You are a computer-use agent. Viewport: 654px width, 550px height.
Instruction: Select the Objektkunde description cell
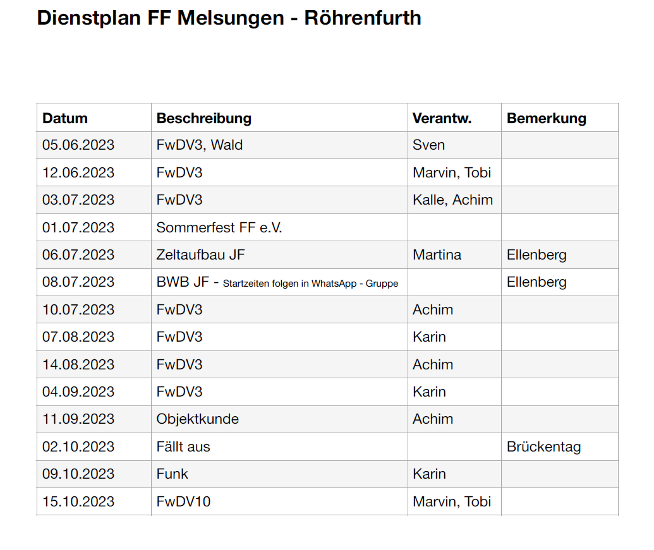[279, 419]
